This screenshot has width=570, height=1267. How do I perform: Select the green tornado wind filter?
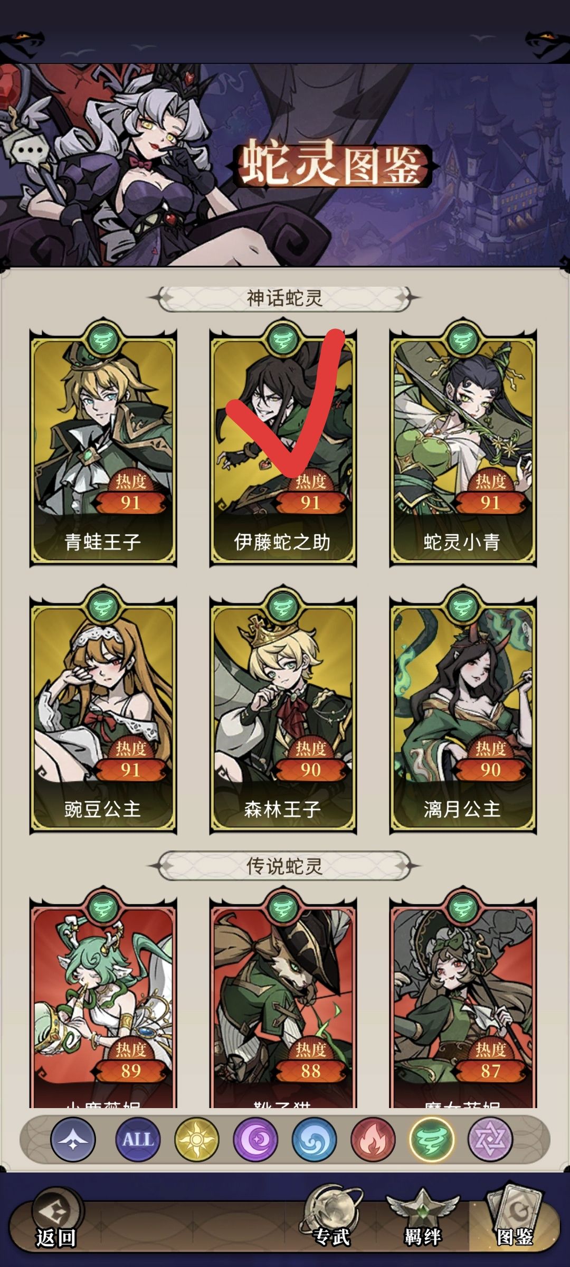(x=432, y=1139)
